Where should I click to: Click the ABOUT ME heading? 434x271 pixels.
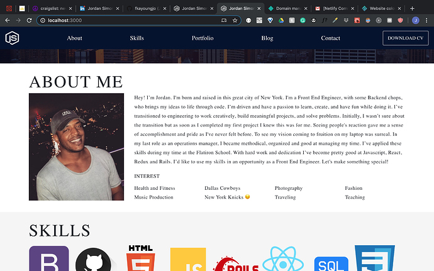pos(76,82)
